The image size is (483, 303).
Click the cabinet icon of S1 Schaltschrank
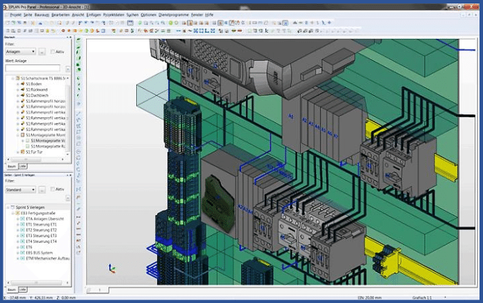(18, 78)
